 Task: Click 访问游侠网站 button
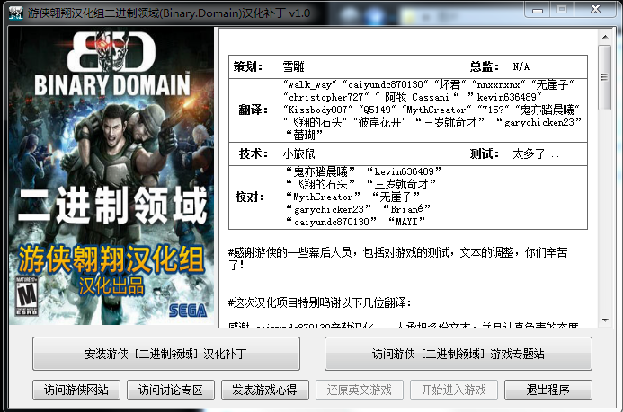click(76, 390)
